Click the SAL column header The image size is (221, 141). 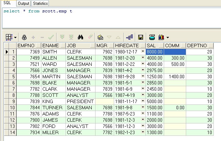pos(155,46)
